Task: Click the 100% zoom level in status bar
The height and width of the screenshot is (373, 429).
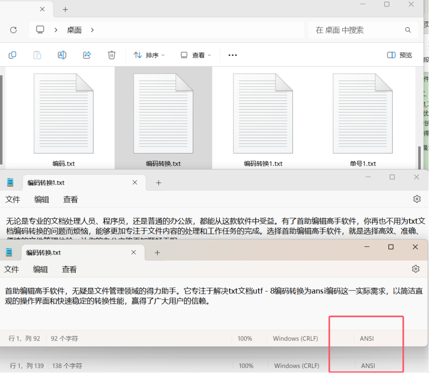Action: (x=245, y=338)
